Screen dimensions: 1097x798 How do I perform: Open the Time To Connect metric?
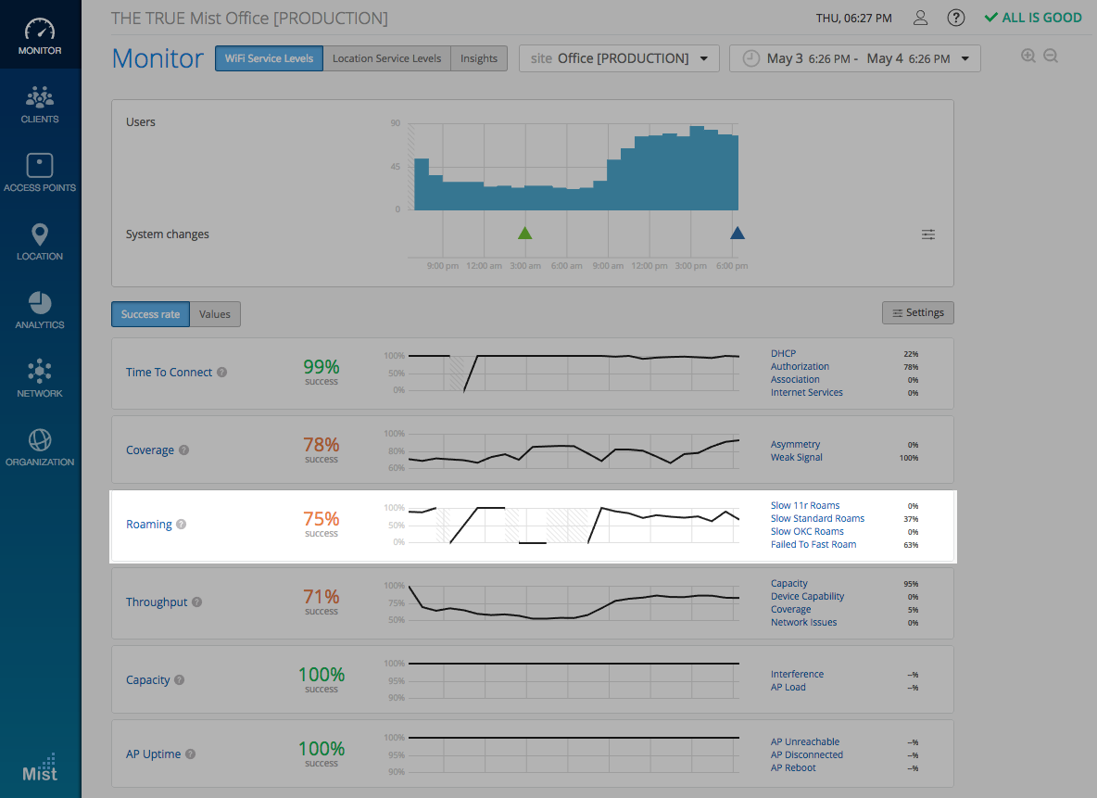coord(169,373)
